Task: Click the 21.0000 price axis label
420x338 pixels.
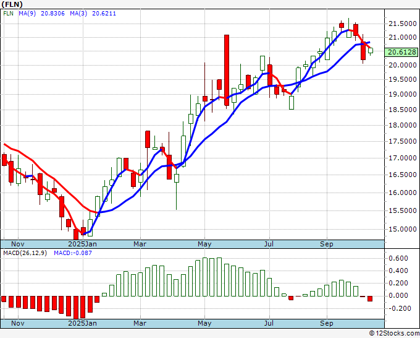Action: click(x=402, y=37)
